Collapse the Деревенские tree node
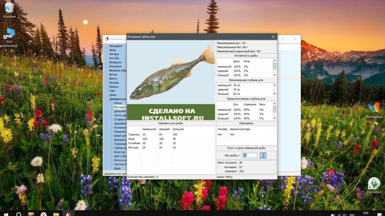 coord(106,98)
